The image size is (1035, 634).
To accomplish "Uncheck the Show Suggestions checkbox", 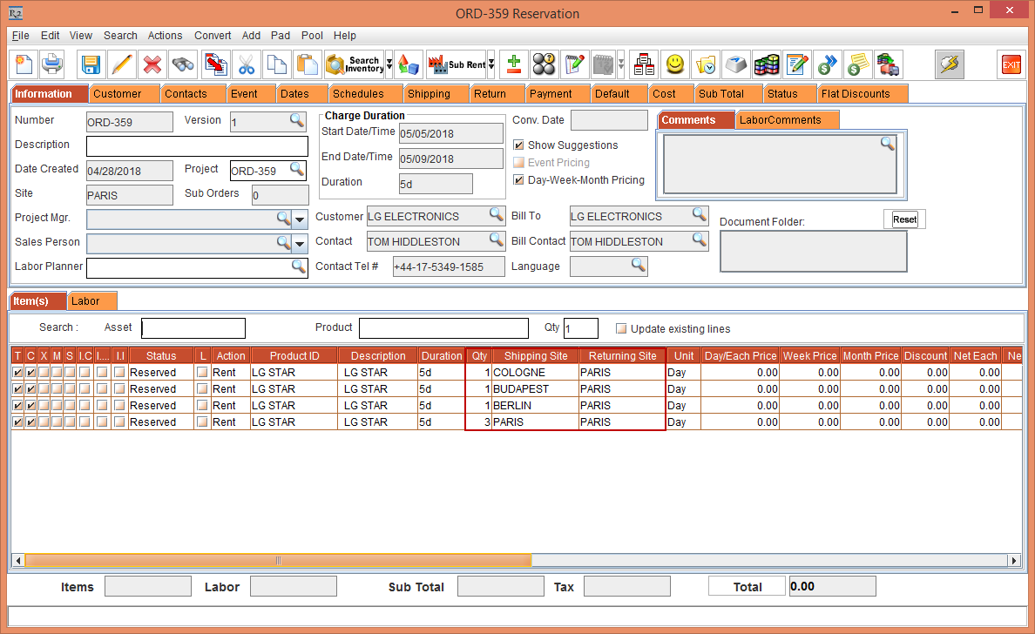I will pyautogui.click(x=519, y=145).
